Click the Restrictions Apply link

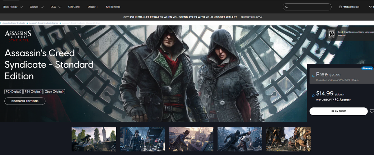[251, 17]
